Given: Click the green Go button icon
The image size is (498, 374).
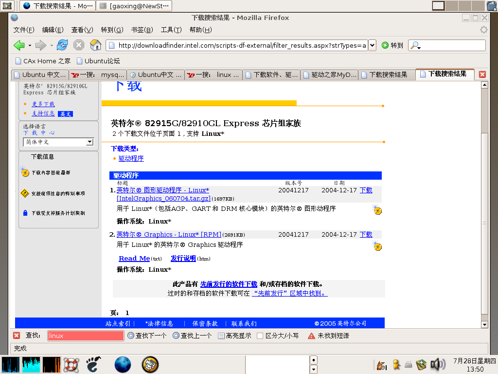Looking at the screenshot, I should (x=385, y=45).
